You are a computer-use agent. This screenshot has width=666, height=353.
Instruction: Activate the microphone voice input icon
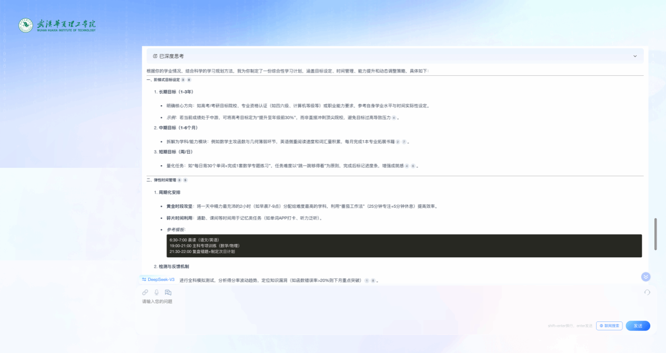coord(156,292)
